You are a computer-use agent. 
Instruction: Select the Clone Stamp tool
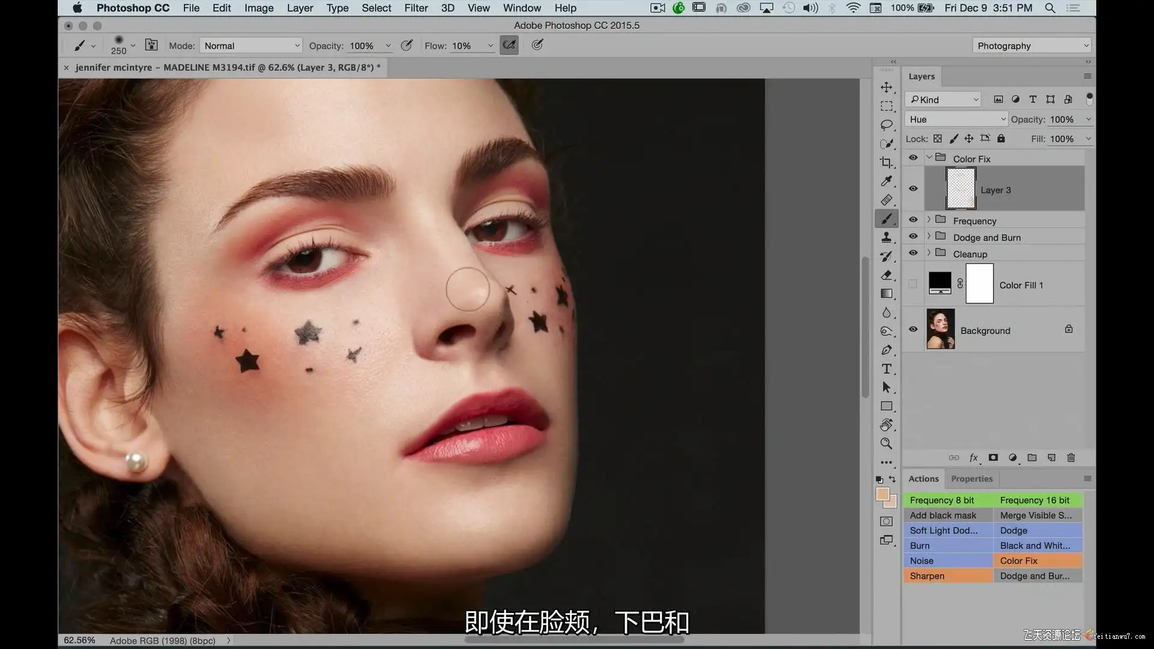(x=886, y=237)
